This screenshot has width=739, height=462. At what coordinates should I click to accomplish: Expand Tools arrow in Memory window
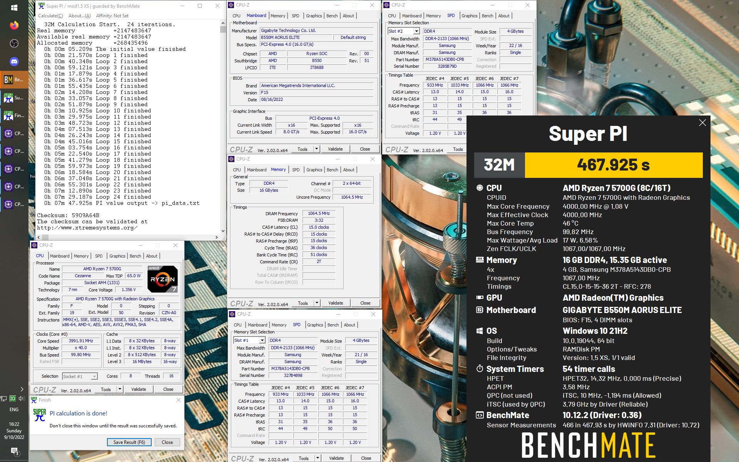click(317, 303)
